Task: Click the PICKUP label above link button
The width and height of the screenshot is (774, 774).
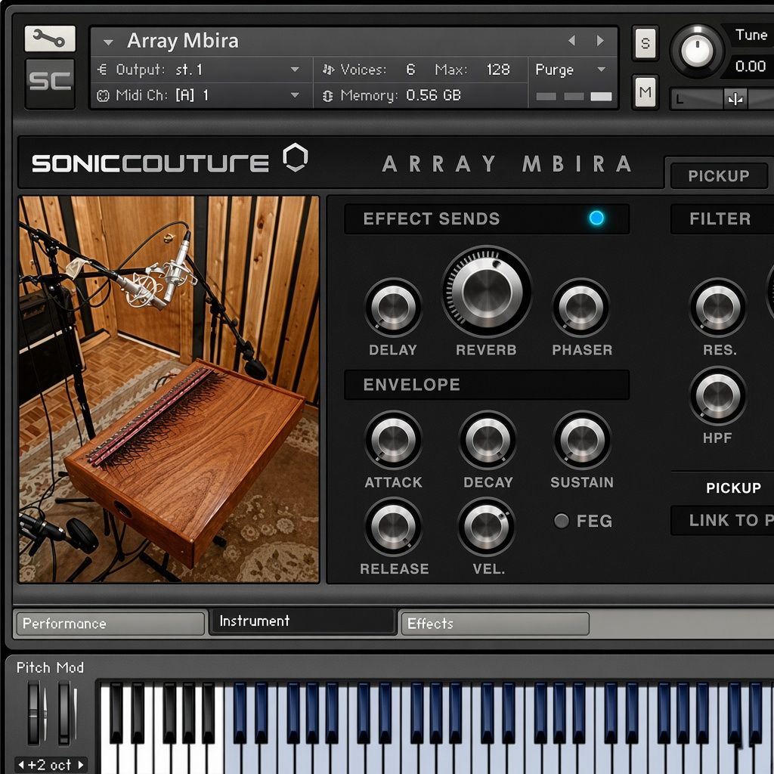Action: pos(733,488)
